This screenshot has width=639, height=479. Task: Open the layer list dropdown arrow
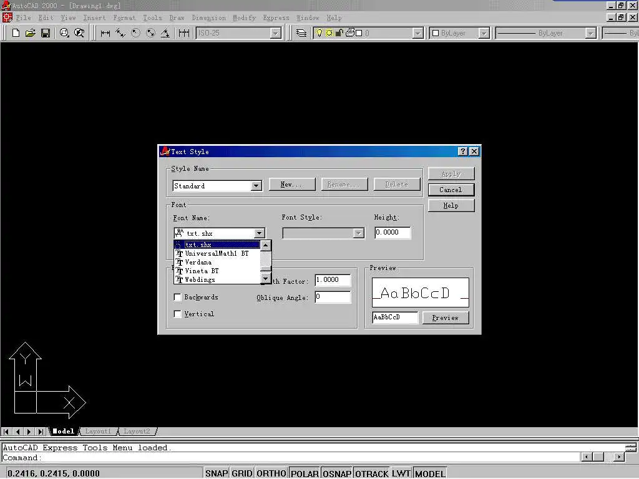coord(417,34)
